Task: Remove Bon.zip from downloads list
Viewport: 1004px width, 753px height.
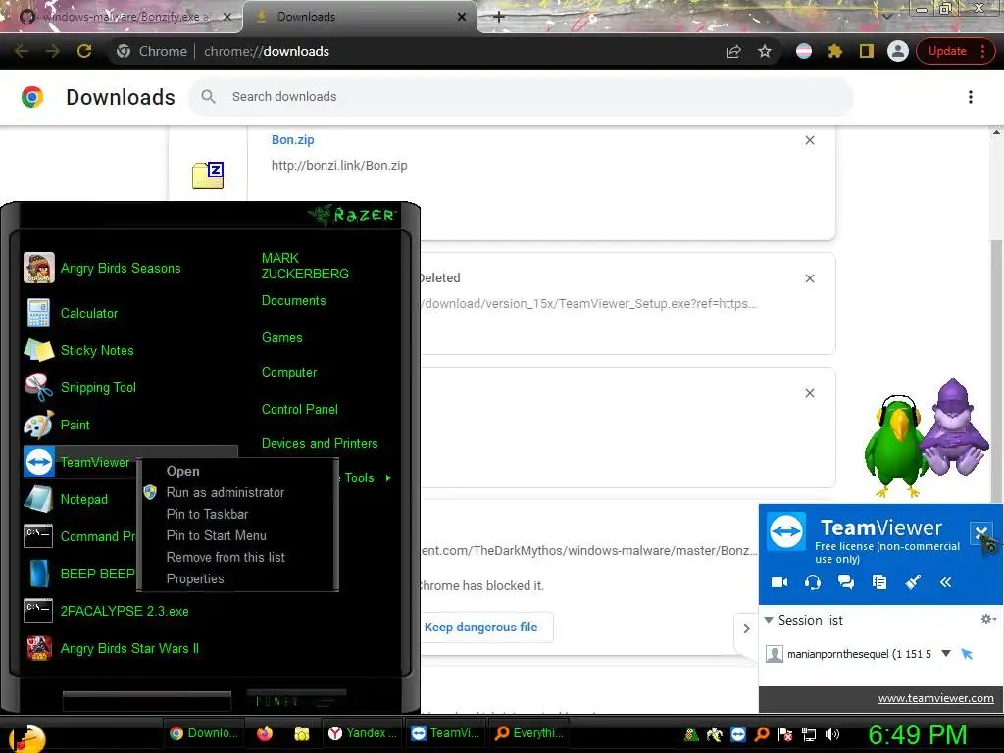Action: 809,140
